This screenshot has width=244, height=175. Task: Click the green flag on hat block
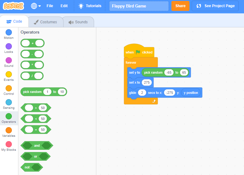(x=138, y=52)
